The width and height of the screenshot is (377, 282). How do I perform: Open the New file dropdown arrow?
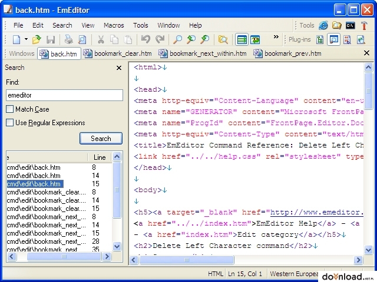click(26, 39)
